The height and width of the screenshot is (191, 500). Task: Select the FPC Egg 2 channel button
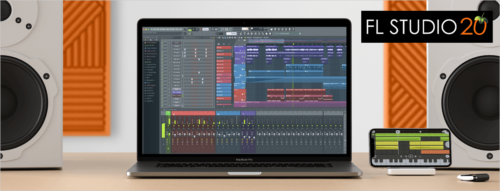(177, 53)
